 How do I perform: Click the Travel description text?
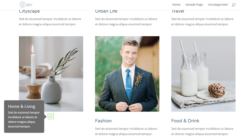(202, 22)
